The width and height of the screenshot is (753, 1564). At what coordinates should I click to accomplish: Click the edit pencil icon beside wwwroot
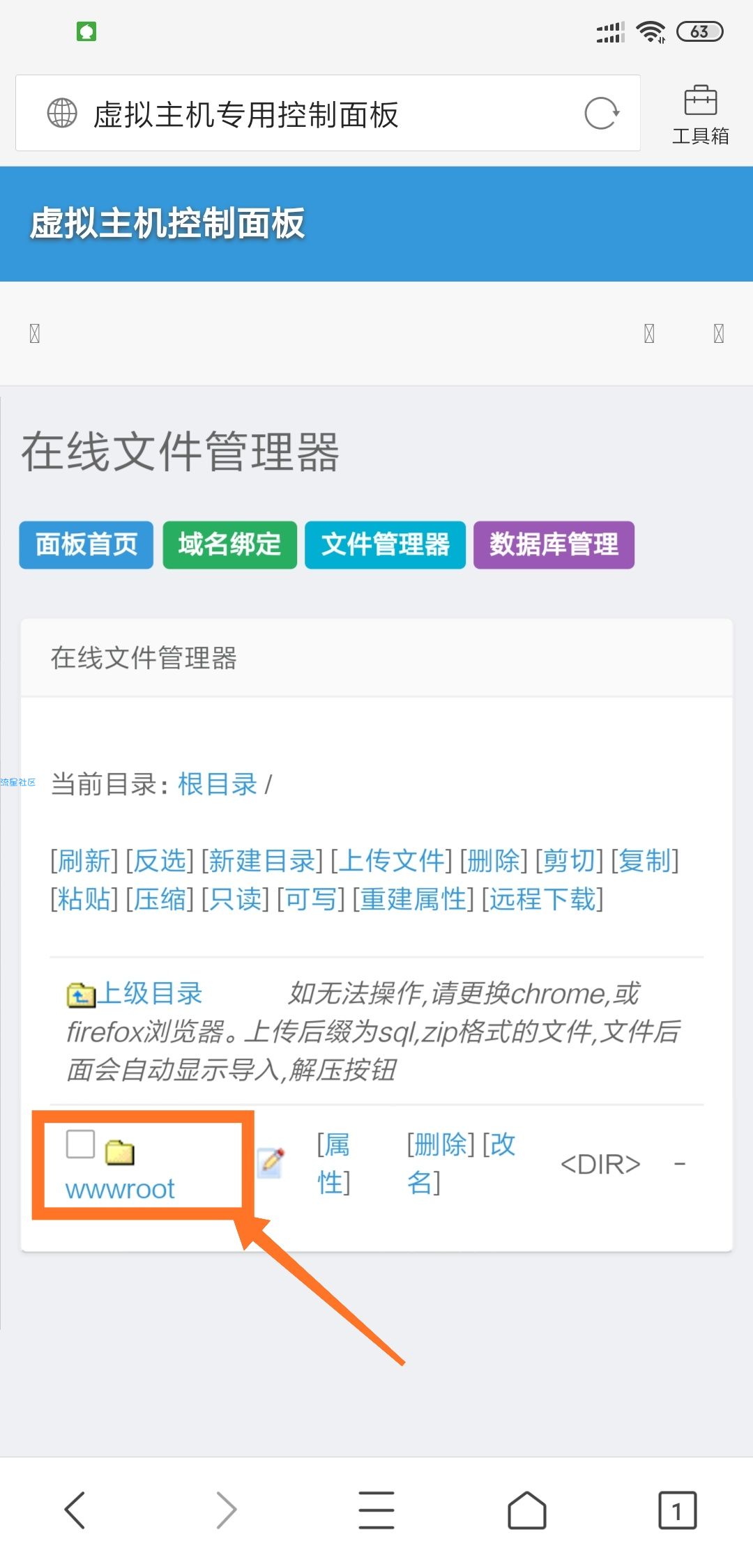pyautogui.click(x=271, y=1163)
